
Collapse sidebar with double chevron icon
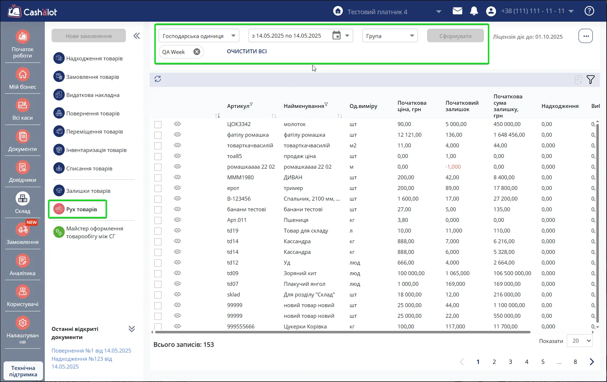coord(137,36)
